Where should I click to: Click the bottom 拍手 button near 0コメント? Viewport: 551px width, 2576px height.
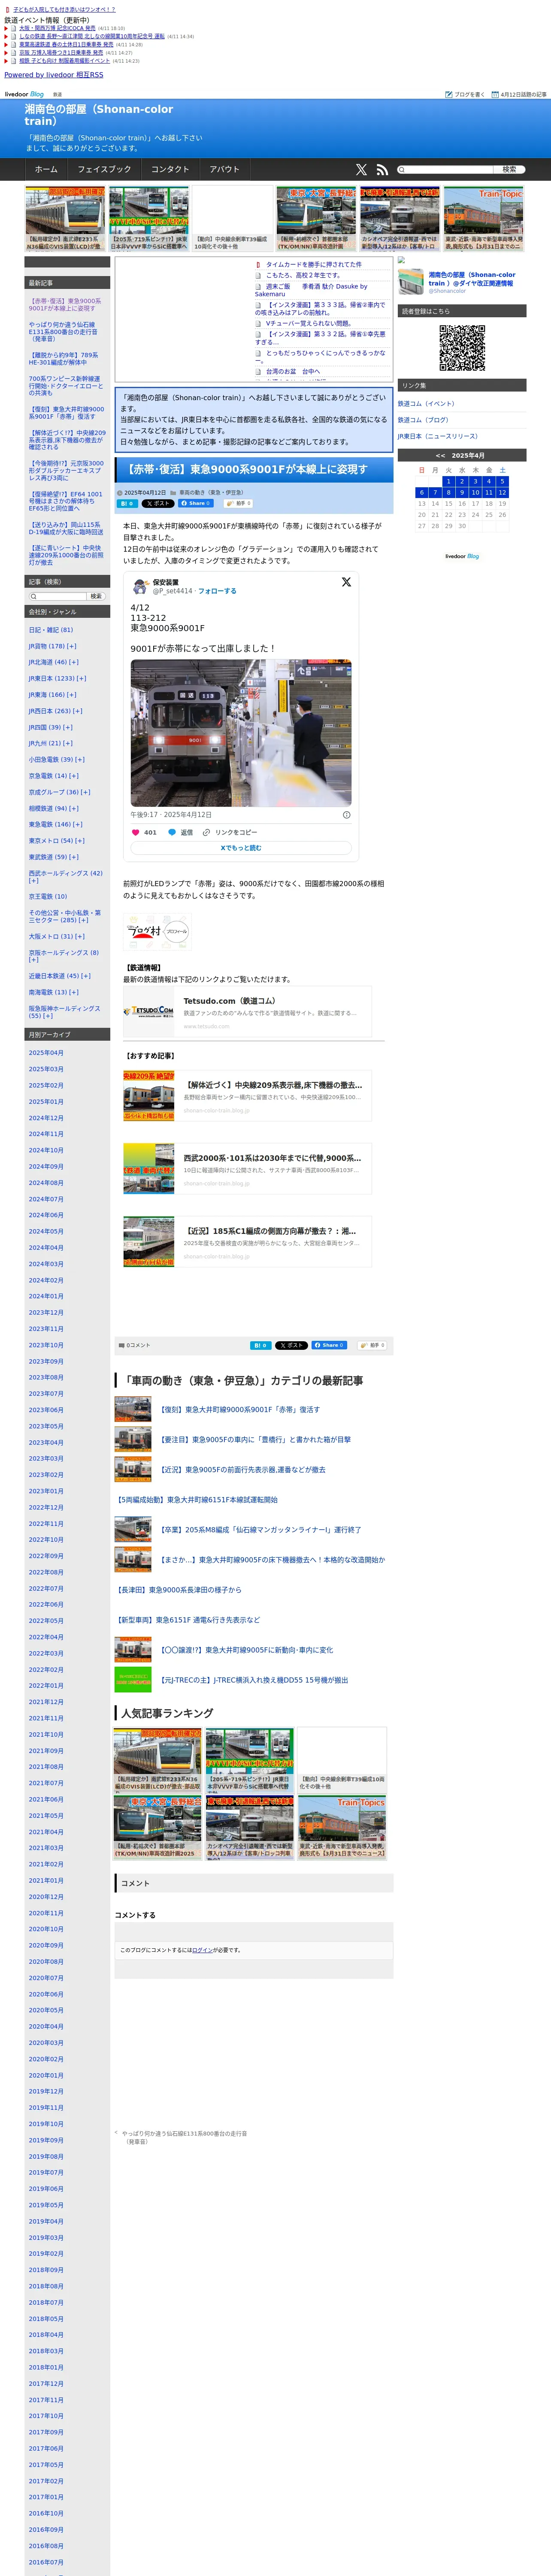[371, 1346]
